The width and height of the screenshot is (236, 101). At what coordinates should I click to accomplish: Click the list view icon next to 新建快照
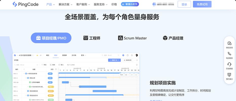click(137, 60)
